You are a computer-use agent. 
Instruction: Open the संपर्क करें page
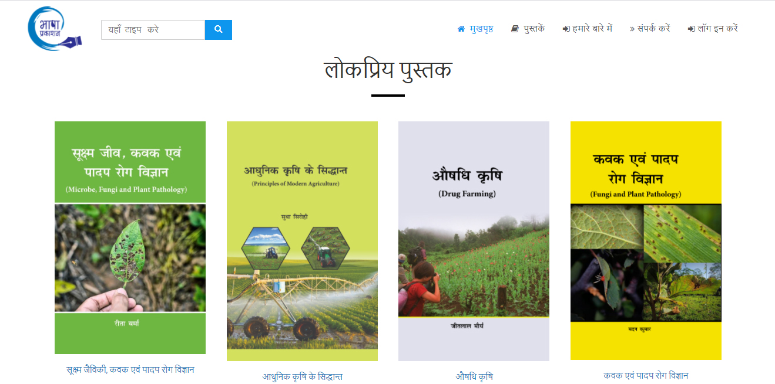(x=654, y=28)
